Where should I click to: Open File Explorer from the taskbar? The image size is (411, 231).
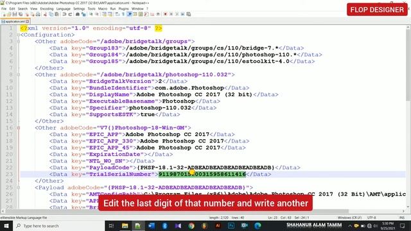(125, 226)
